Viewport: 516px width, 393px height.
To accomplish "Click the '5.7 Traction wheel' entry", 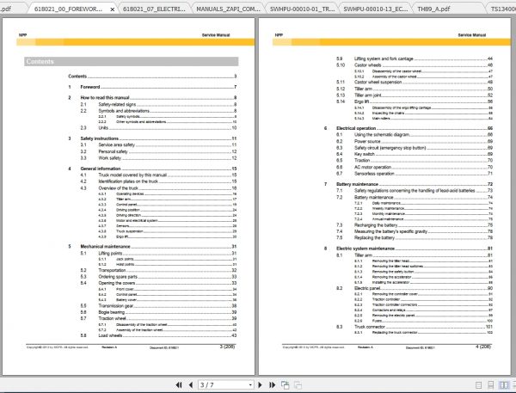I will 158,318.
